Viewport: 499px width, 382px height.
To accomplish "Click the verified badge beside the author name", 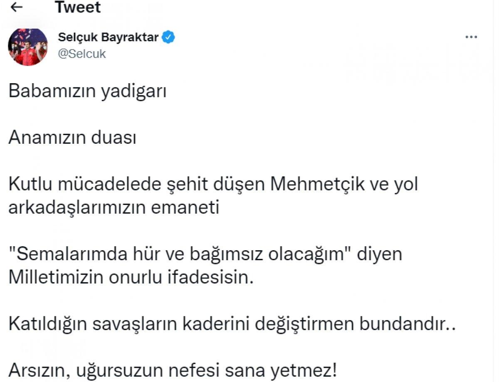I will 168,37.
